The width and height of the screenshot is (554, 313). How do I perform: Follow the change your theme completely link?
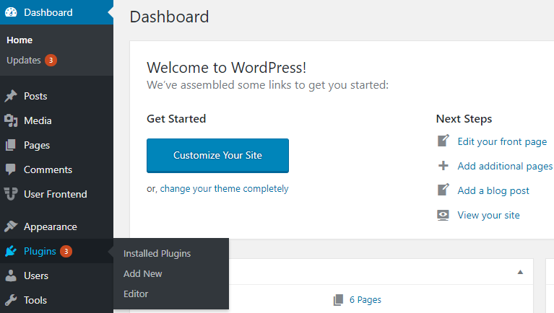tap(225, 189)
